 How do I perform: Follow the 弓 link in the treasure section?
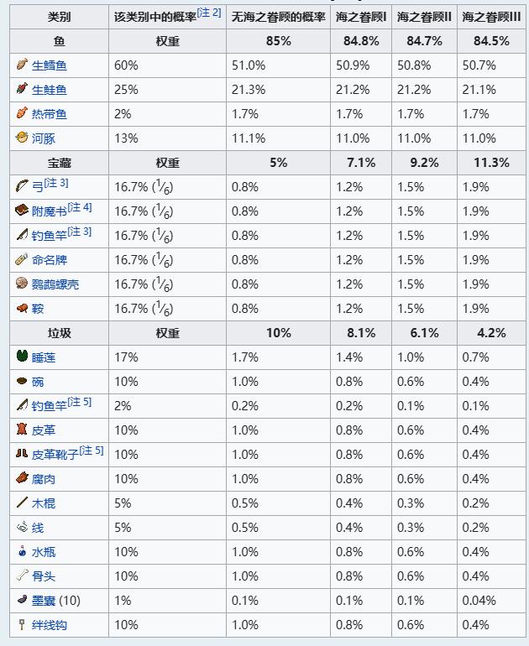tap(38, 187)
